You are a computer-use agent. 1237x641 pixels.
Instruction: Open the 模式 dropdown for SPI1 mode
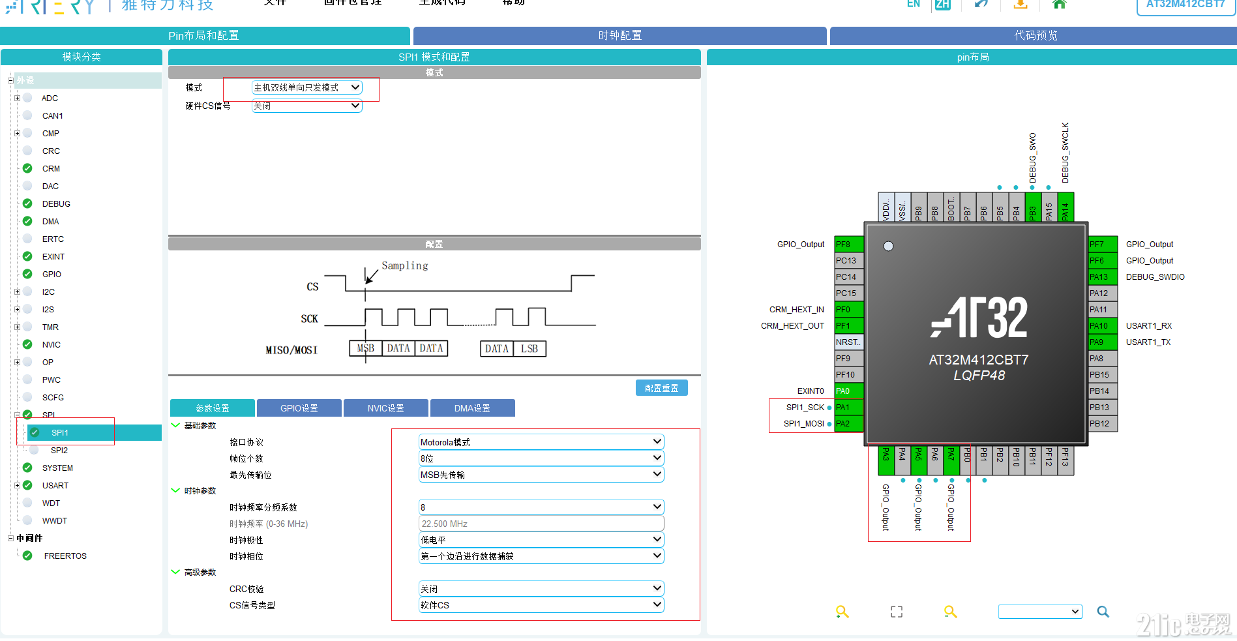pos(306,87)
